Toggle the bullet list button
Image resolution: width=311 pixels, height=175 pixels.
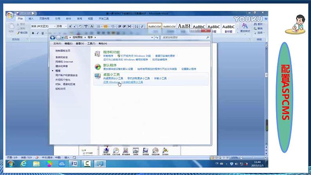click(99, 27)
